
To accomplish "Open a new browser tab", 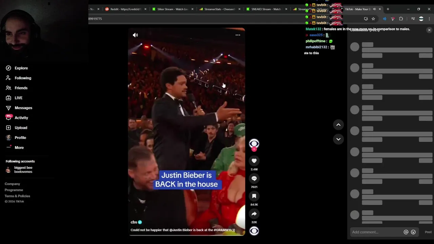I will (x=388, y=9).
